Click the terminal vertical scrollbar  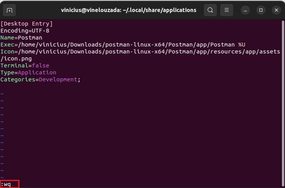283,103
